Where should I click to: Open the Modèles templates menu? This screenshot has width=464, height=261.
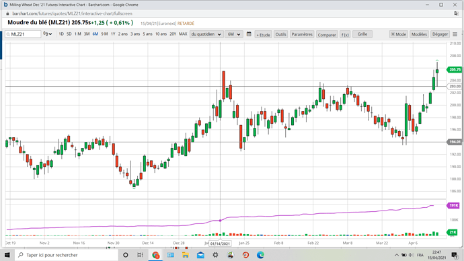click(x=419, y=34)
